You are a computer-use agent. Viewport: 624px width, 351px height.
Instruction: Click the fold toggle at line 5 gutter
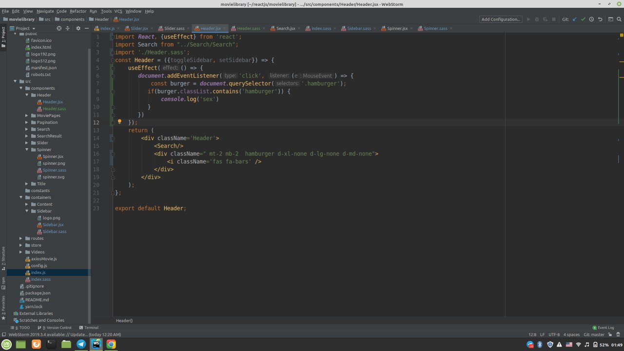pos(113,68)
